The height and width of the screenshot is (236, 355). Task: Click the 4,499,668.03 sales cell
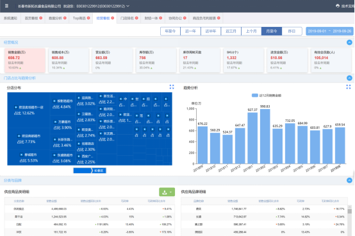click(x=59, y=209)
